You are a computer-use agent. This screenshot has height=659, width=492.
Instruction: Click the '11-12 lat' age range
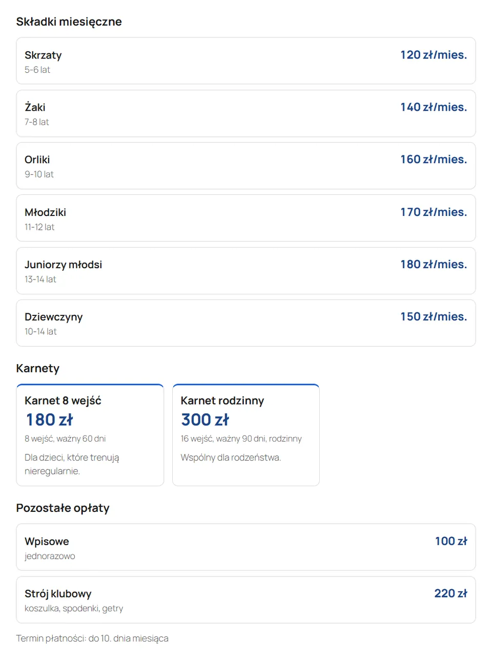point(39,227)
